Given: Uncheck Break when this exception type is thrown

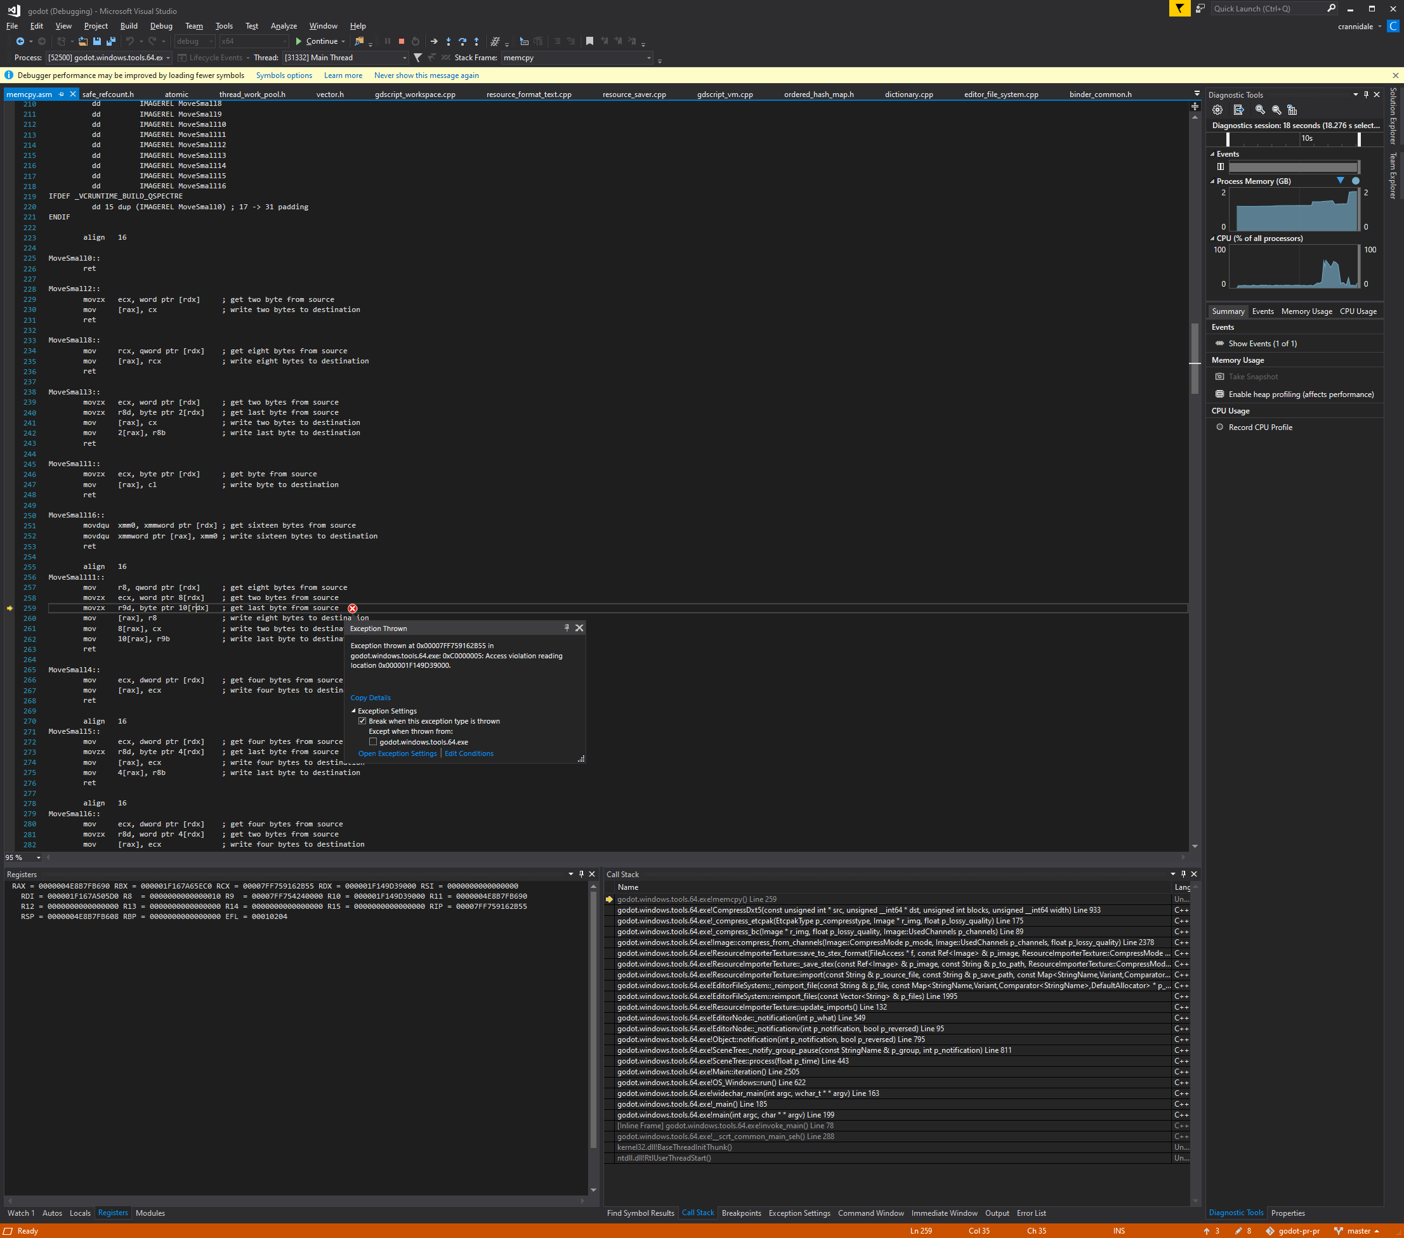Looking at the screenshot, I should tap(362, 721).
